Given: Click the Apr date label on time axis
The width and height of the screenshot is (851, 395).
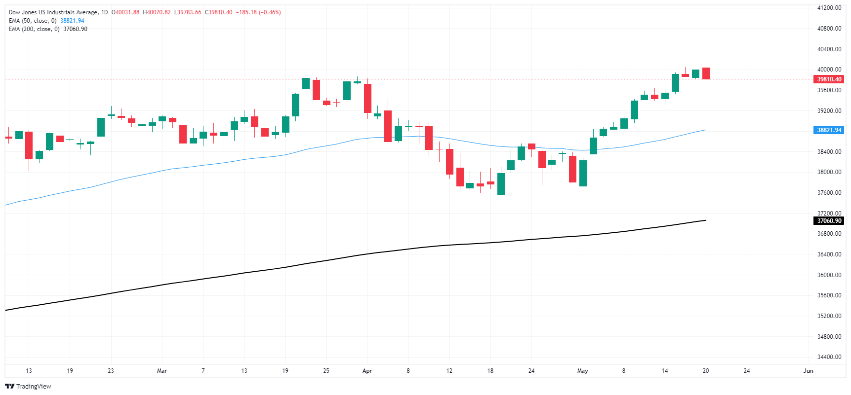Looking at the screenshot, I should [367, 371].
